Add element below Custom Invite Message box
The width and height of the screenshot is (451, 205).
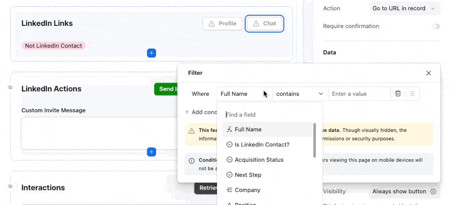(152, 152)
